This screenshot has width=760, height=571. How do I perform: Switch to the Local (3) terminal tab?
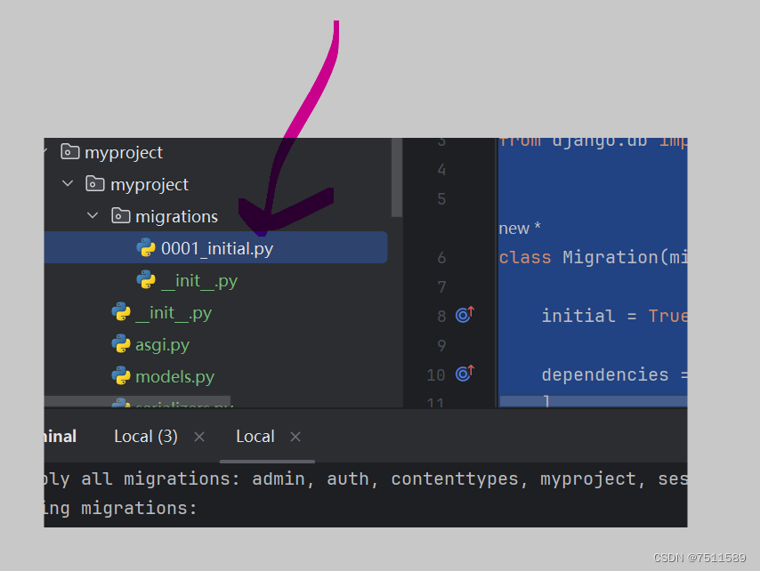(145, 436)
